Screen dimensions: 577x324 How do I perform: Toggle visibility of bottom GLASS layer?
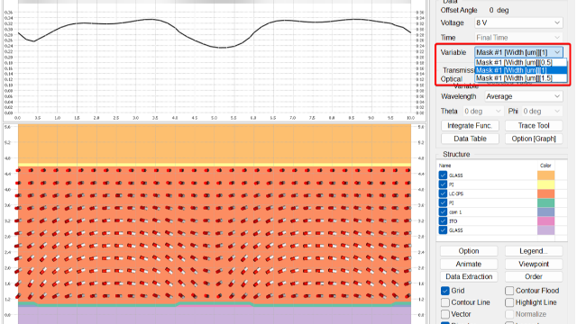(x=443, y=230)
